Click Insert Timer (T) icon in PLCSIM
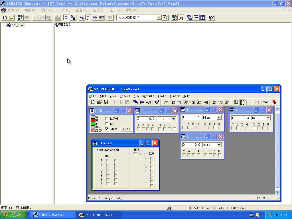 186,102
